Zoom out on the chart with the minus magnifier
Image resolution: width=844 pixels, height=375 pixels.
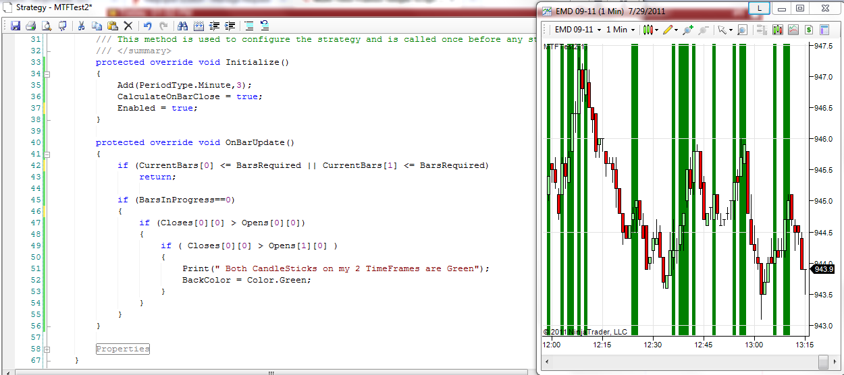[704, 30]
